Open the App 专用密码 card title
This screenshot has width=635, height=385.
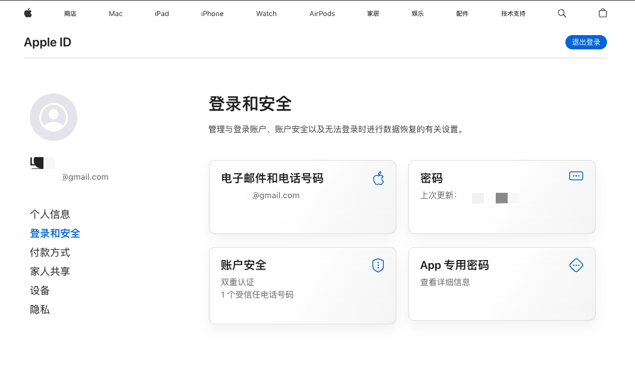[455, 265]
